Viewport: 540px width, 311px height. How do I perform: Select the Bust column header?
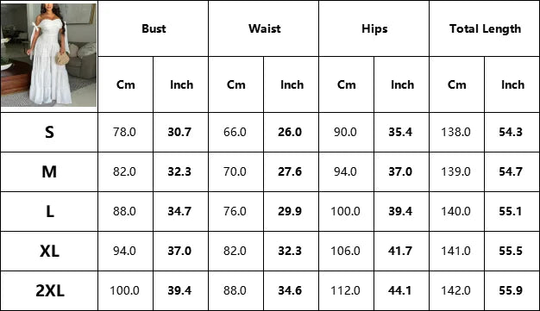click(154, 28)
